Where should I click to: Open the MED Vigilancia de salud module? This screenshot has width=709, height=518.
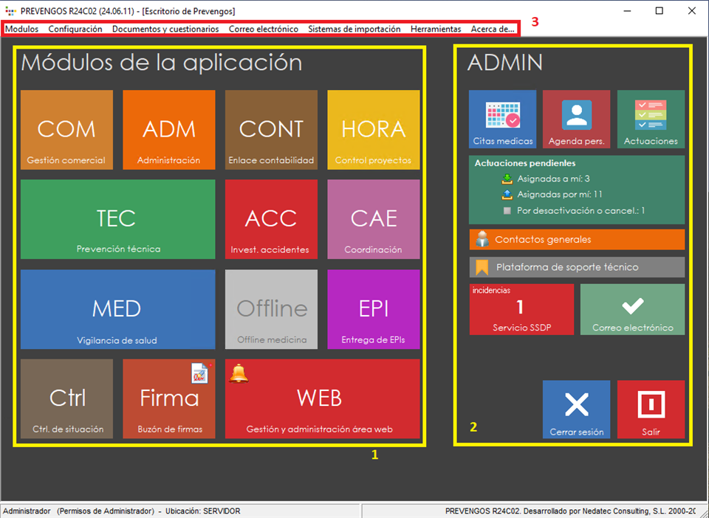(x=117, y=309)
